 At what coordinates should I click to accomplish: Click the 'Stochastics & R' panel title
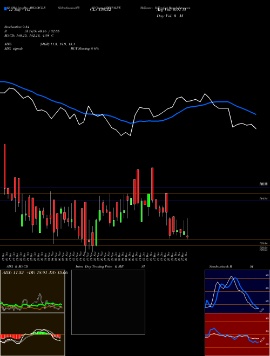tap(220, 266)
